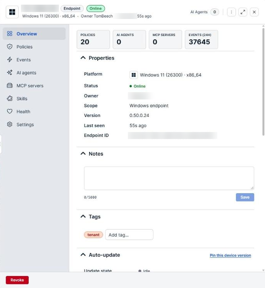Open the MCP servers section
Image resolution: width=265 pixels, height=288 pixels.
[34, 86]
